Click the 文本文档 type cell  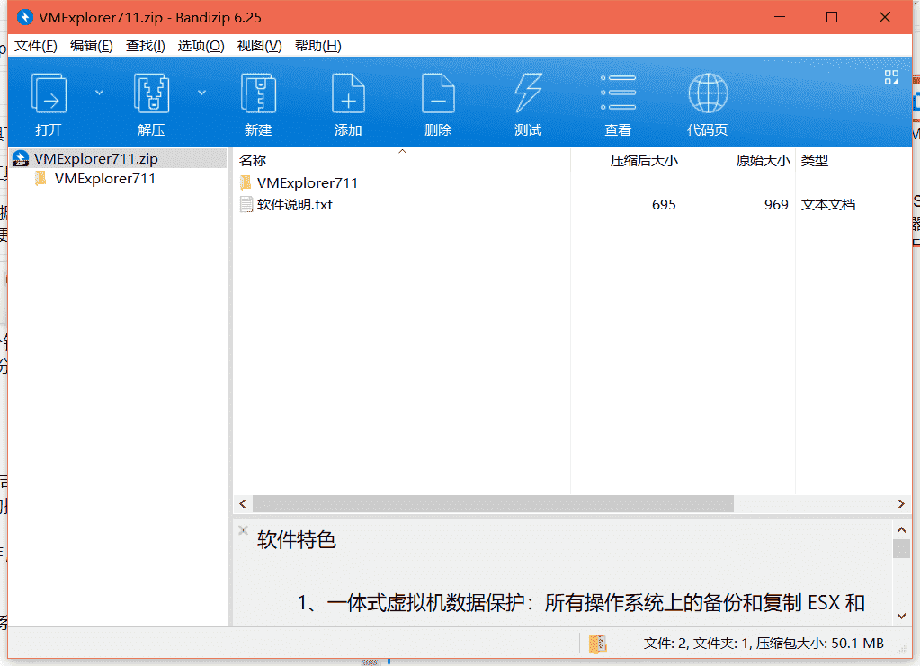coord(828,205)
